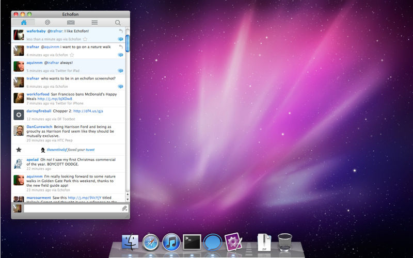Image resolution: width=413 pixels, height=258 pixels.
Task: Open thesentinelsf link in fave notification
Action: 57,150
